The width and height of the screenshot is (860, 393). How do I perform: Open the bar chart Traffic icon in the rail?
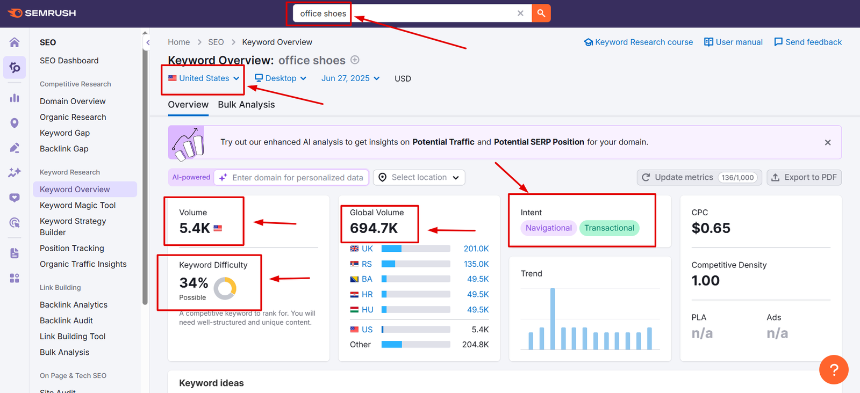[x=15, y=98]
